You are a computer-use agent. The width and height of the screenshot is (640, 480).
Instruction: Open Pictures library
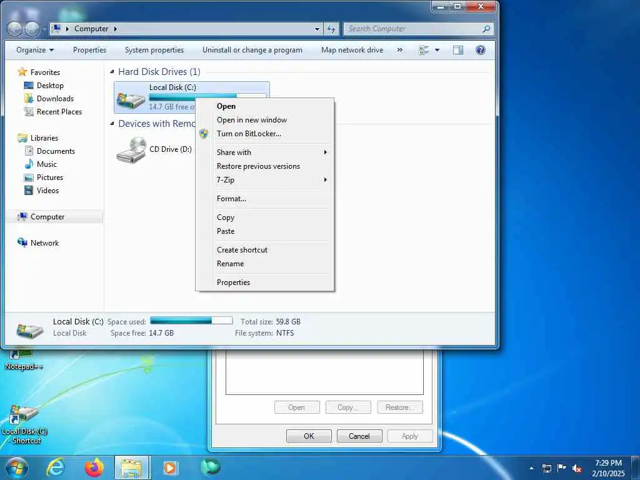(50, 177)
